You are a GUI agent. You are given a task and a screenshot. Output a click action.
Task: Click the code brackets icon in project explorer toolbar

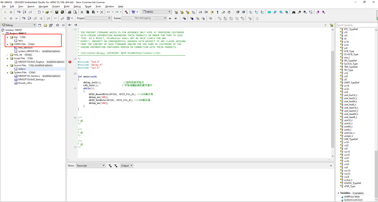coord(63,25)
